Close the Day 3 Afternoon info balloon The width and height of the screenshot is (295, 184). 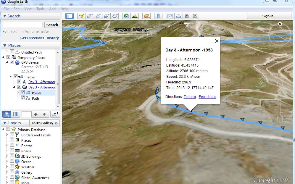pos(217,41)
